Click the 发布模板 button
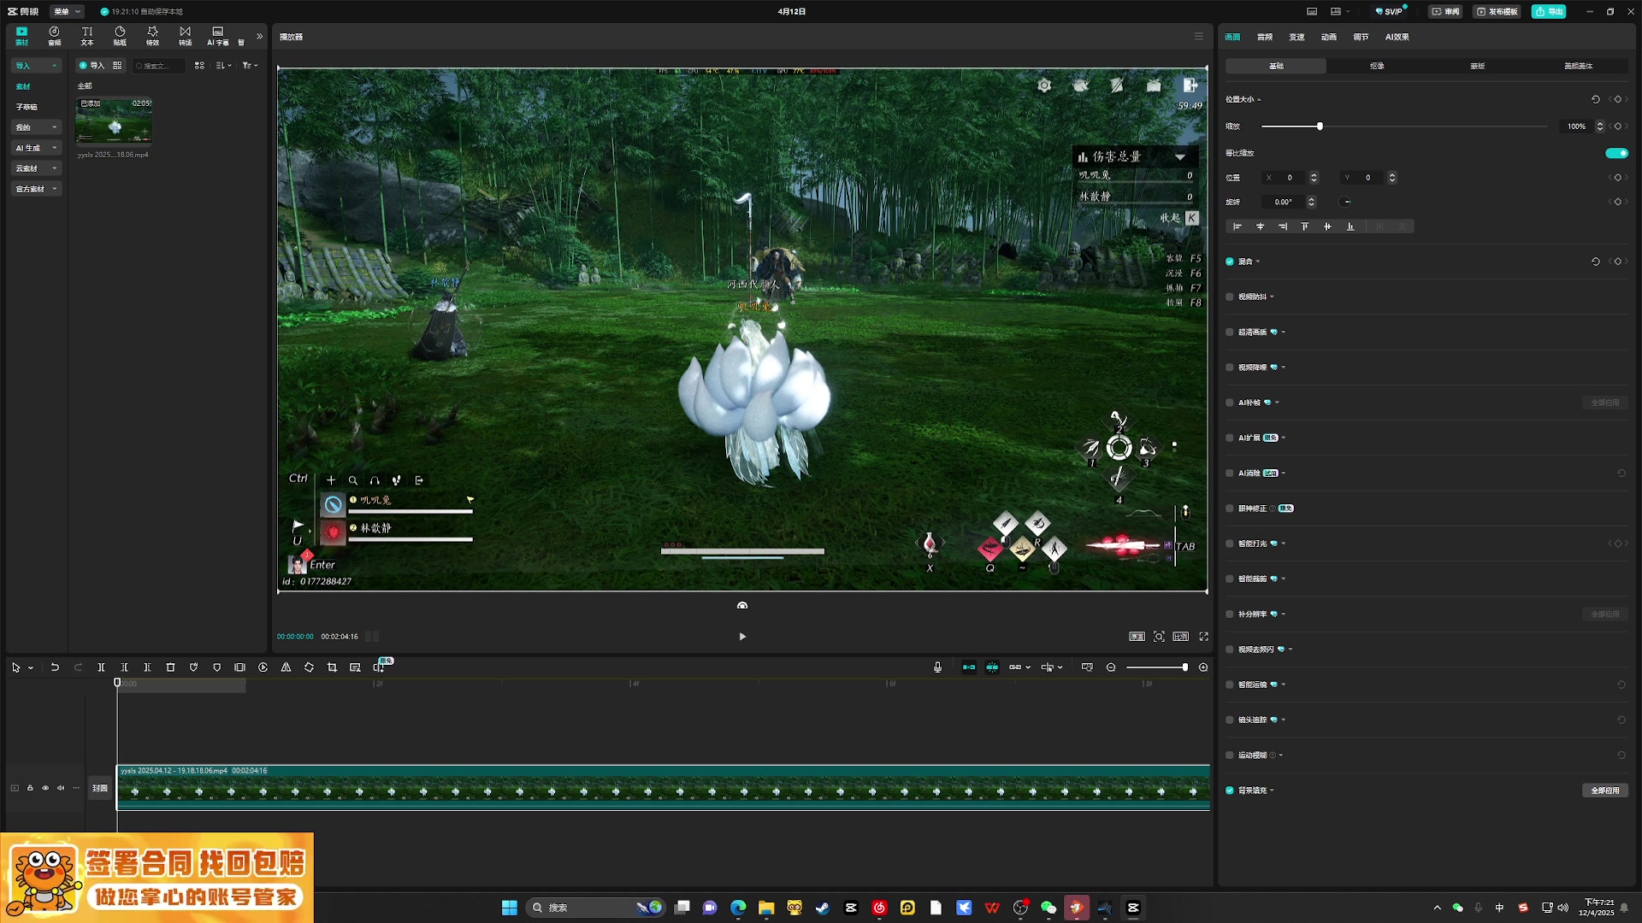 1497,11
